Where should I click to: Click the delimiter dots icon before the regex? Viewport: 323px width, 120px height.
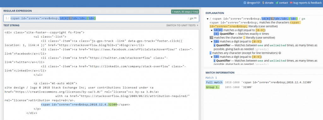click(6, 18)
